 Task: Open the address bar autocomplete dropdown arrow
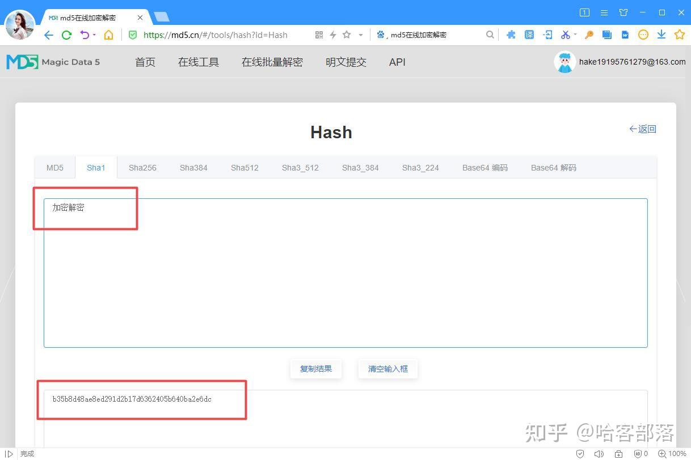coord(361,35)
